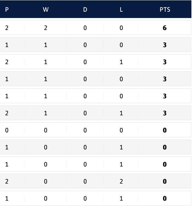Click the D column header
Screen dimensions: 193x206
85,9
